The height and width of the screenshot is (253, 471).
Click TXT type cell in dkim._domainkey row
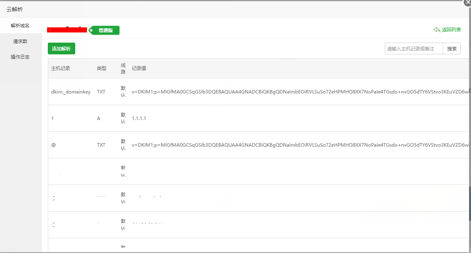(x=101, y=92)
